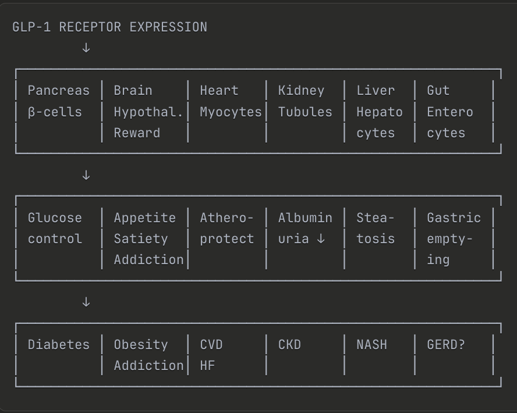The image size is (517, 413).
Task: Click the Tubules text
Action: tap(305, 112)
